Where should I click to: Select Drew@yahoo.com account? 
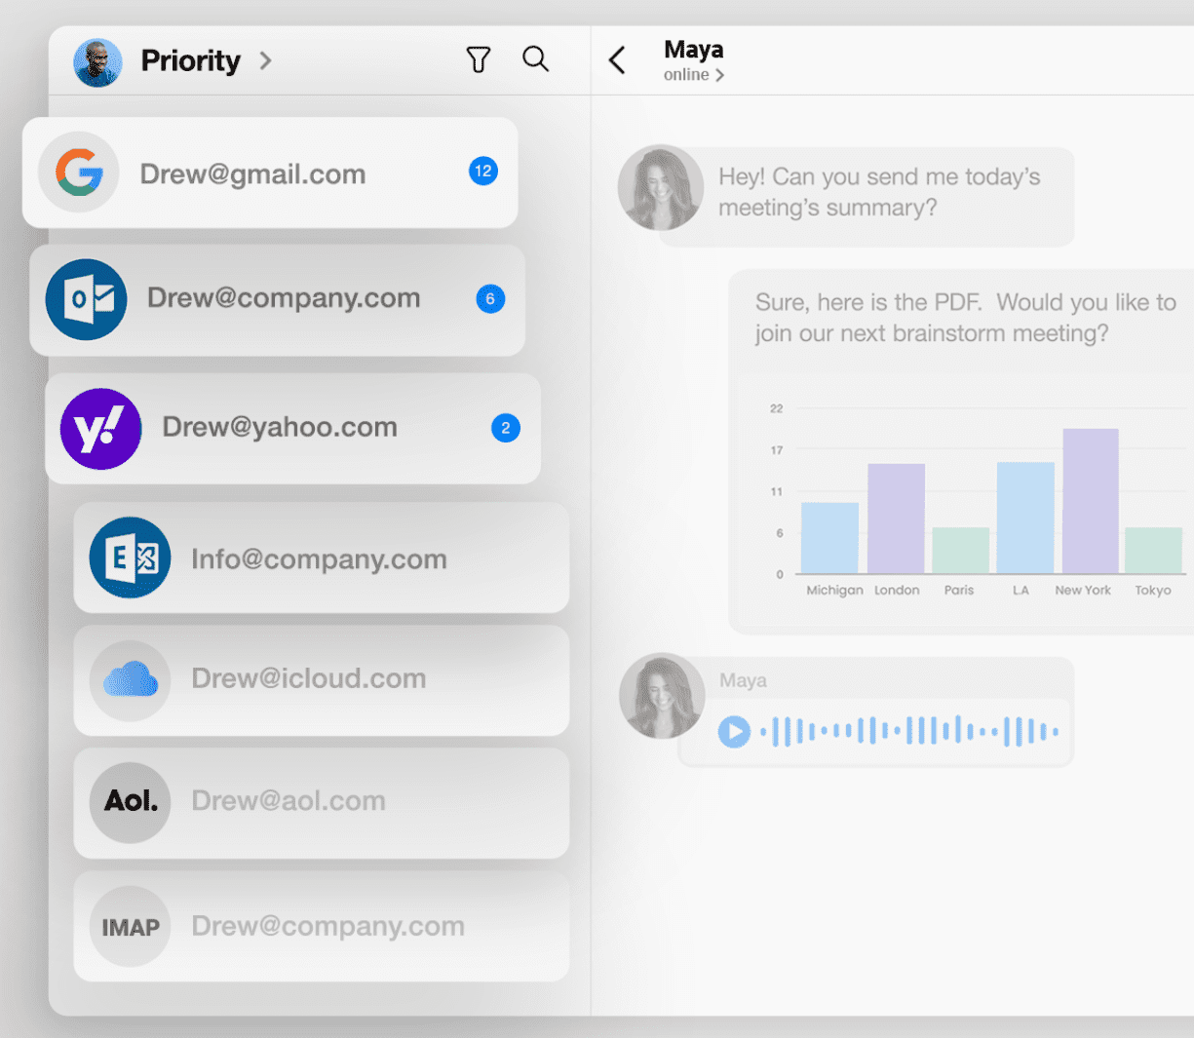point(293,429)
